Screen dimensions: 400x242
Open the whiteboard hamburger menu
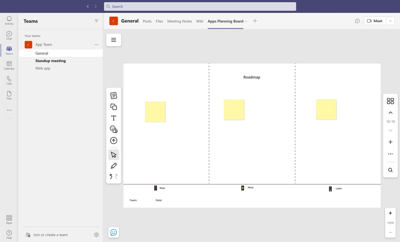tap(113, 40)
